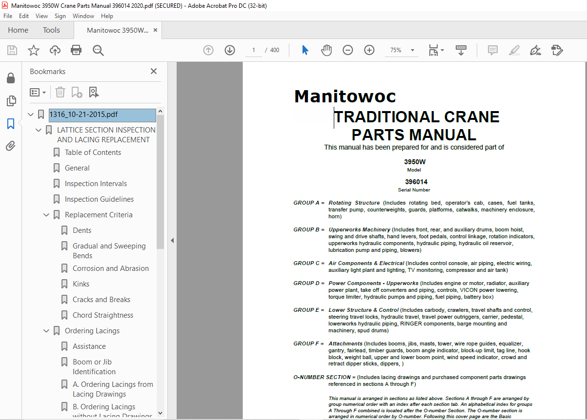The image size is (587, 420).
Task: Go to Boom or Jib Identification bookmark
Action: (x=94, y=367)
